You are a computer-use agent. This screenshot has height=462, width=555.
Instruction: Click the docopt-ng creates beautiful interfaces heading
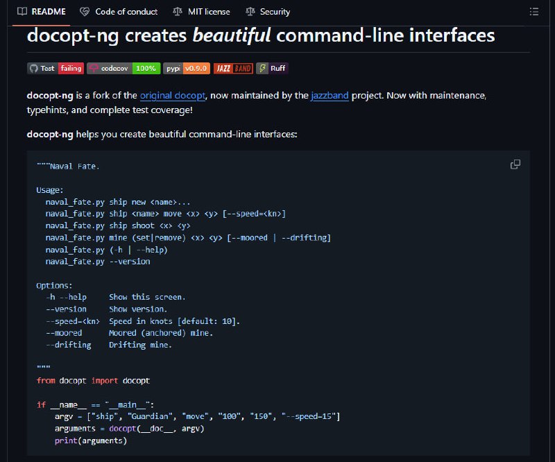(x=261, y=35)
